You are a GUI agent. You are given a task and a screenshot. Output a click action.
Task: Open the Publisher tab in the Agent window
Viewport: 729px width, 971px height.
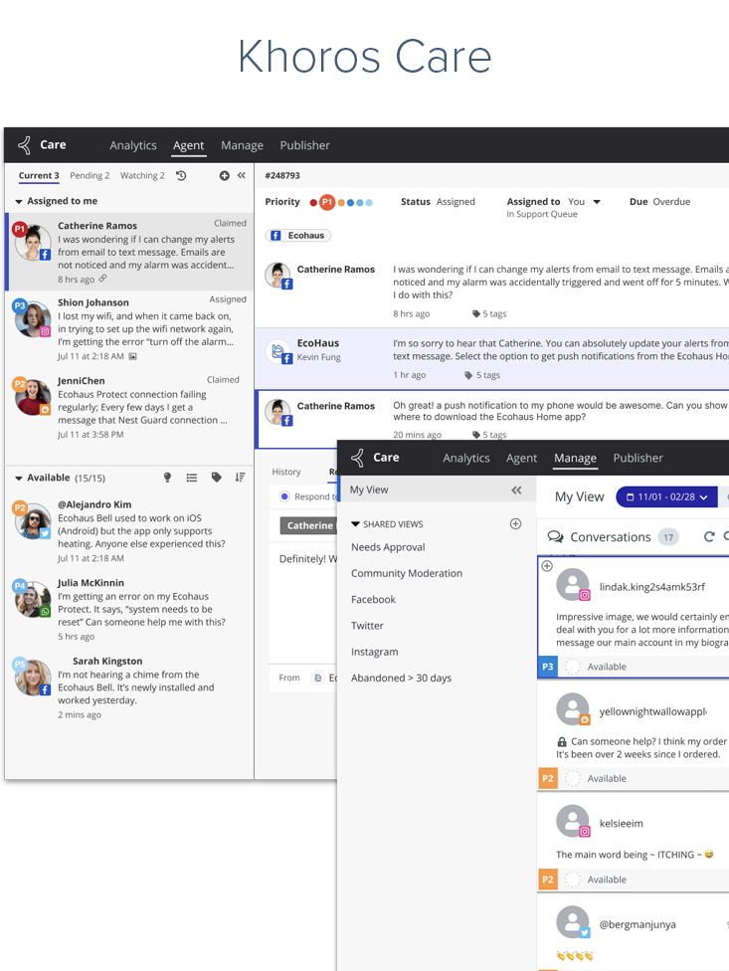304,145
